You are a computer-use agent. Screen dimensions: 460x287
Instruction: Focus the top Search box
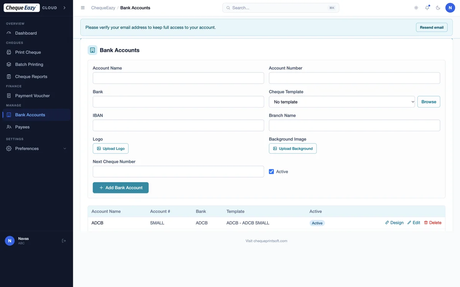coord(281,8)
